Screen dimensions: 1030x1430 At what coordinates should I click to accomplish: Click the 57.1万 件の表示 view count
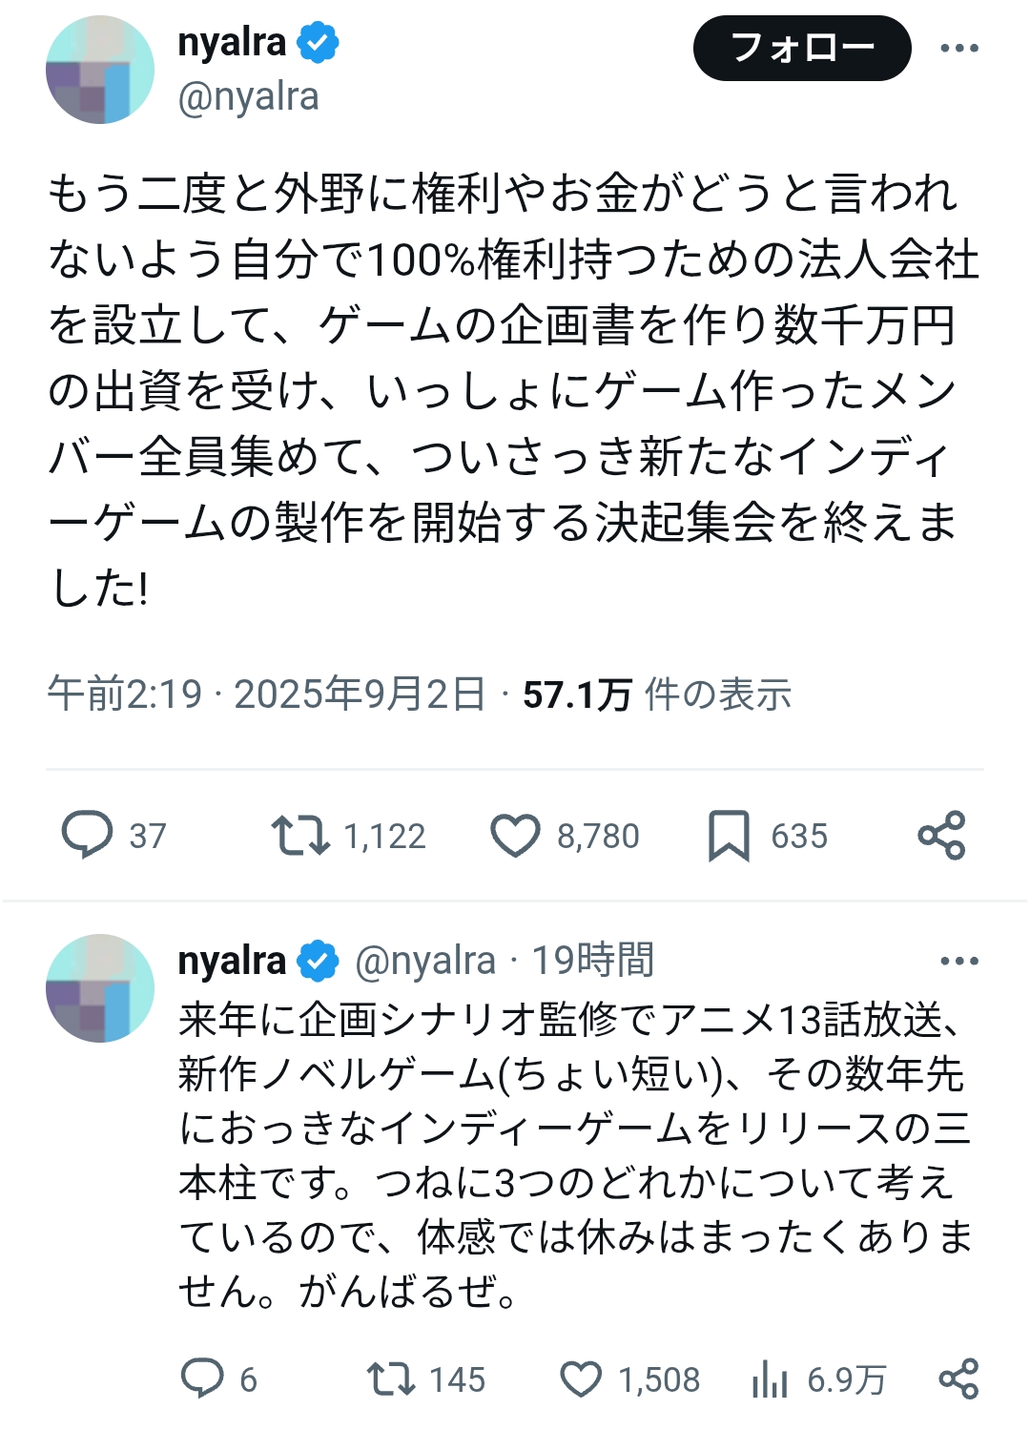(x=657, y=694)
